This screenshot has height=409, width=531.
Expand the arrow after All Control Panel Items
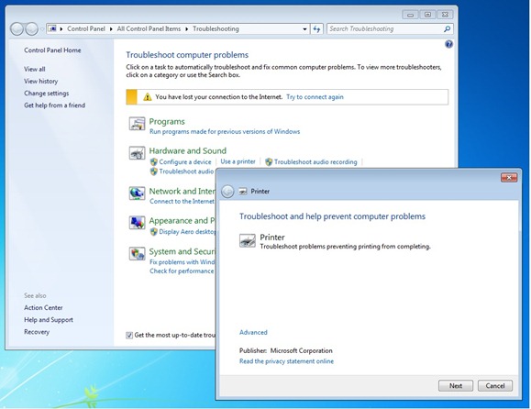click(186, 29)
